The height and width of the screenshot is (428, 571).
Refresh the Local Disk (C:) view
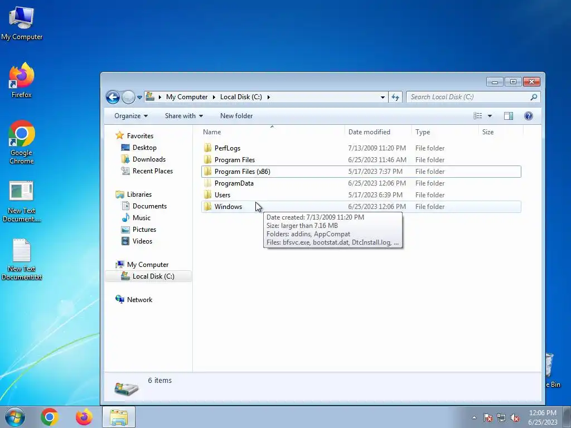pyautogui.click(x=395, y=97)
